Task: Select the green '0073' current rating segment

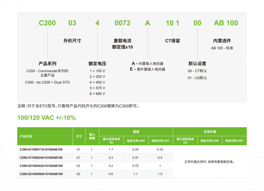Action: (122, 23)
